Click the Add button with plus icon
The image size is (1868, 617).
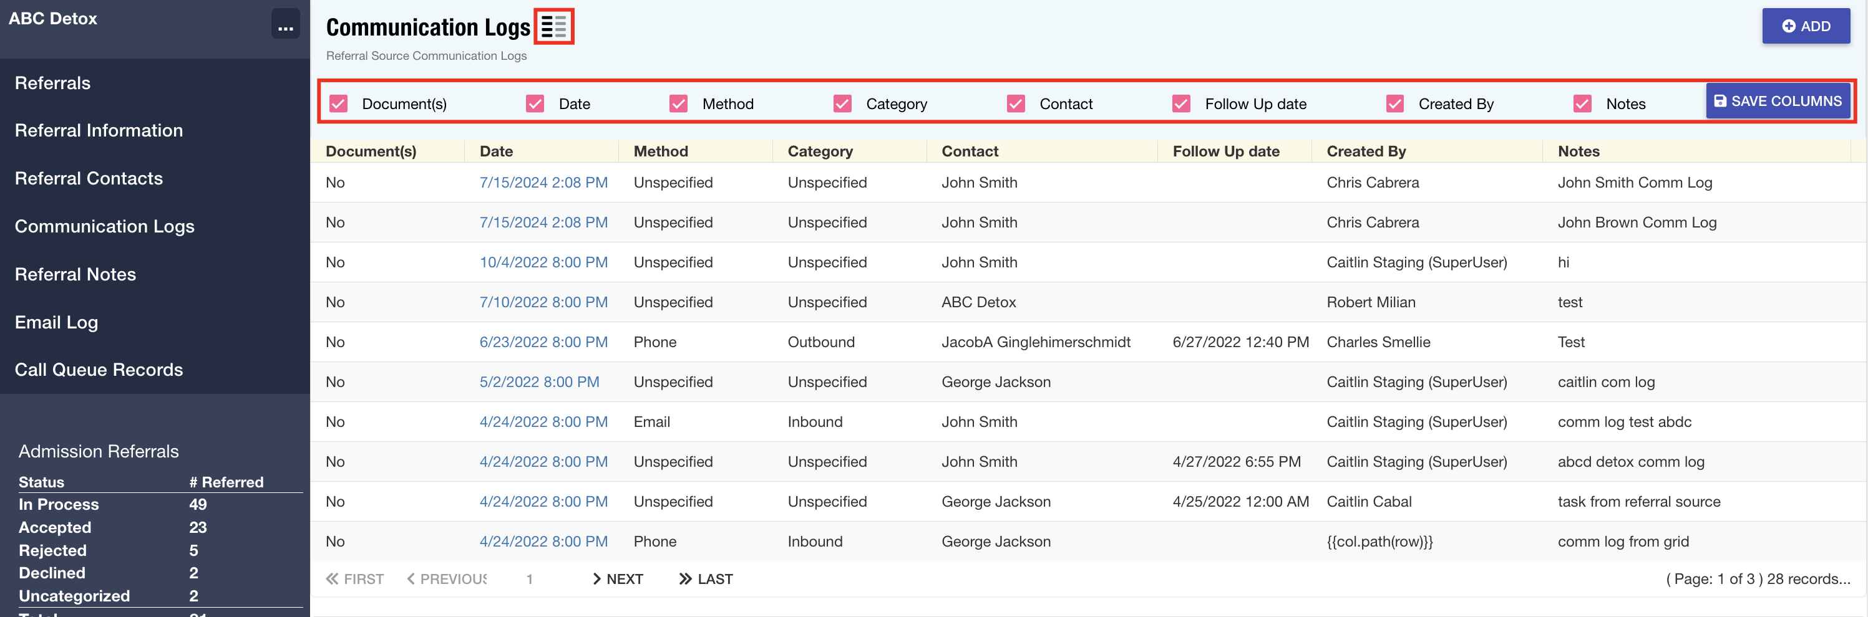pos(1805,26)
